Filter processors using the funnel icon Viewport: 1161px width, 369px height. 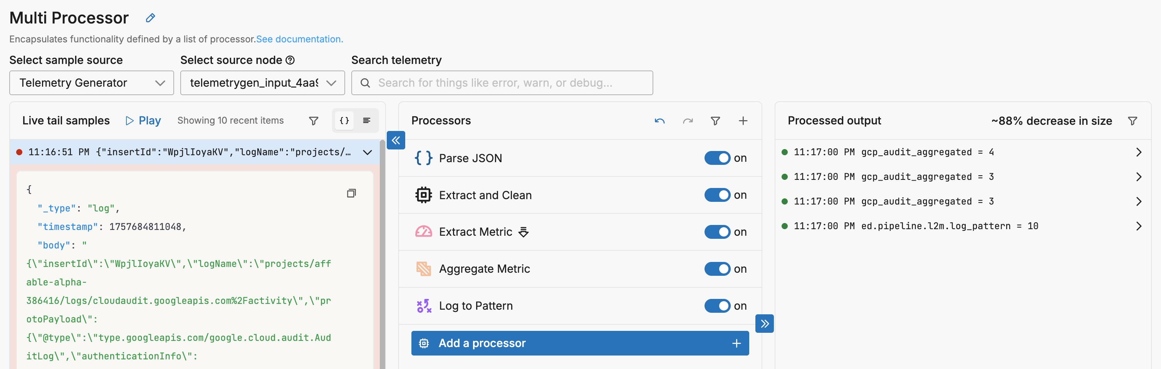715,121
